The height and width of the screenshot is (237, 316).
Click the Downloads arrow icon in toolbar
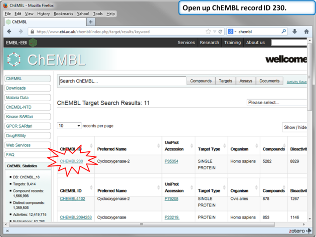point(295,32)
